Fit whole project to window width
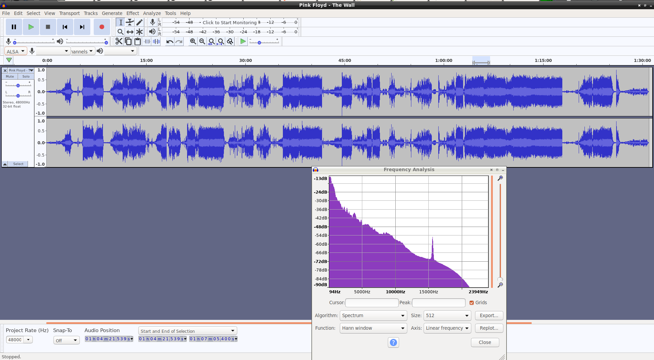 click(221, 42)
